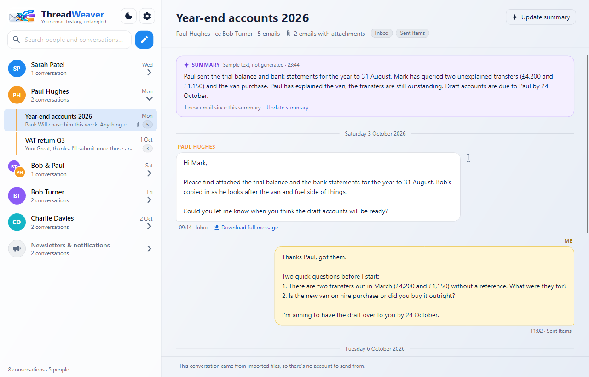
Task: Click the header paperclip attachments icon
Action: point(289,34)
